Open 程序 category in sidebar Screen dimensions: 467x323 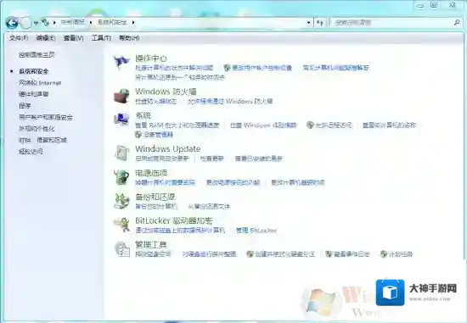[25, 106]
